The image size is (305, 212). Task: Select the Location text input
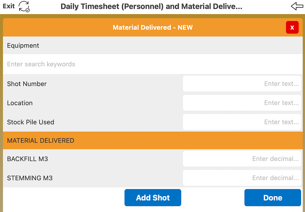242,103
